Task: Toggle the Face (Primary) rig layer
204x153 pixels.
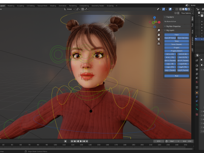Action: point(170,38)
